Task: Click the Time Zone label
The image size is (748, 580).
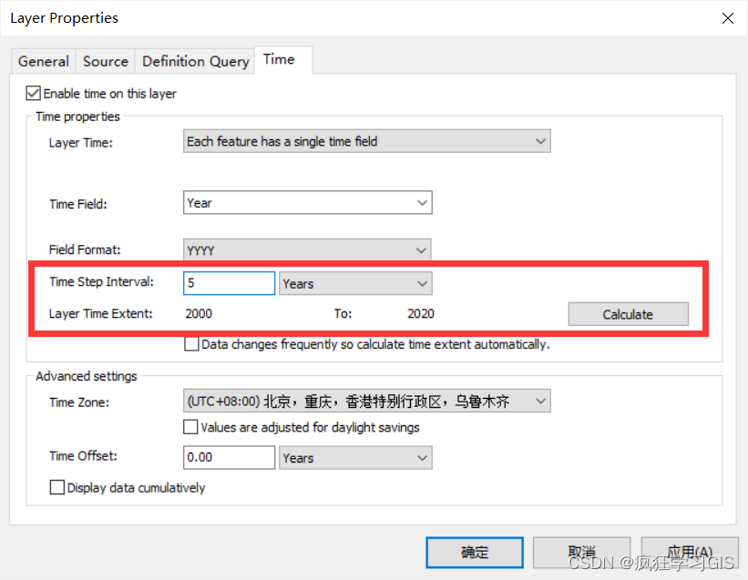Action: point(79,402)
